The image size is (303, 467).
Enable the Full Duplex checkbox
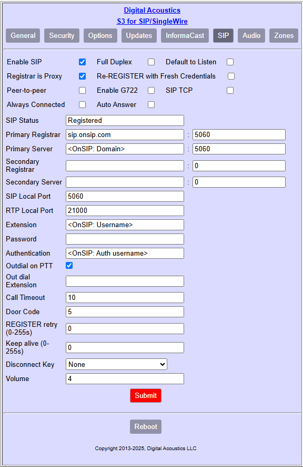[151, 62]
